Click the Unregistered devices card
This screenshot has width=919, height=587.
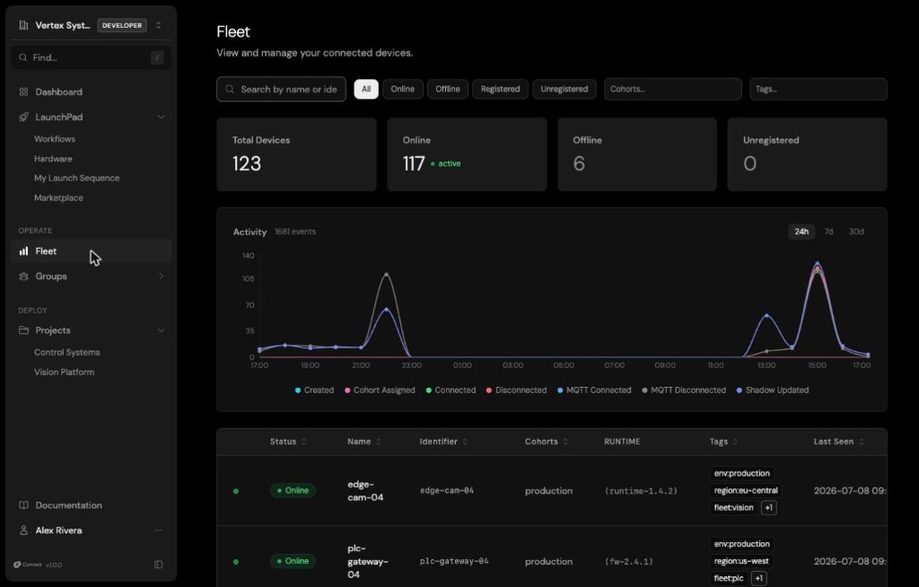tap(807, 154)
